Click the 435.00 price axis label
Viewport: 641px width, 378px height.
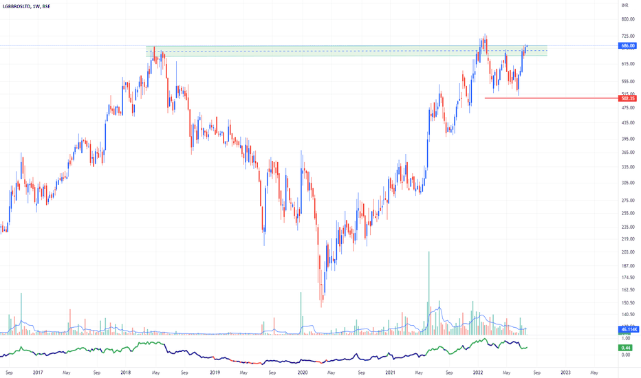pos(628,122)
